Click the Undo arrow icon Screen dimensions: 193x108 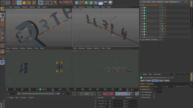tap(3, 3)
